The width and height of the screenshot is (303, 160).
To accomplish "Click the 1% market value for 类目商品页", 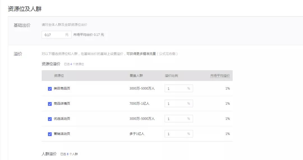I will pos(228,88).
